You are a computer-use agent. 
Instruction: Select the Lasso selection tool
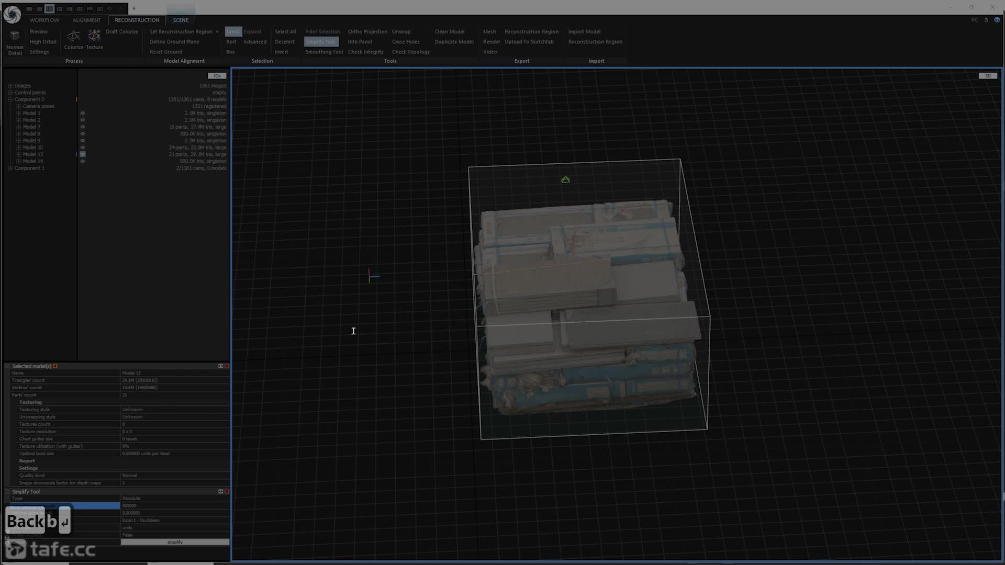pos(233,32)
